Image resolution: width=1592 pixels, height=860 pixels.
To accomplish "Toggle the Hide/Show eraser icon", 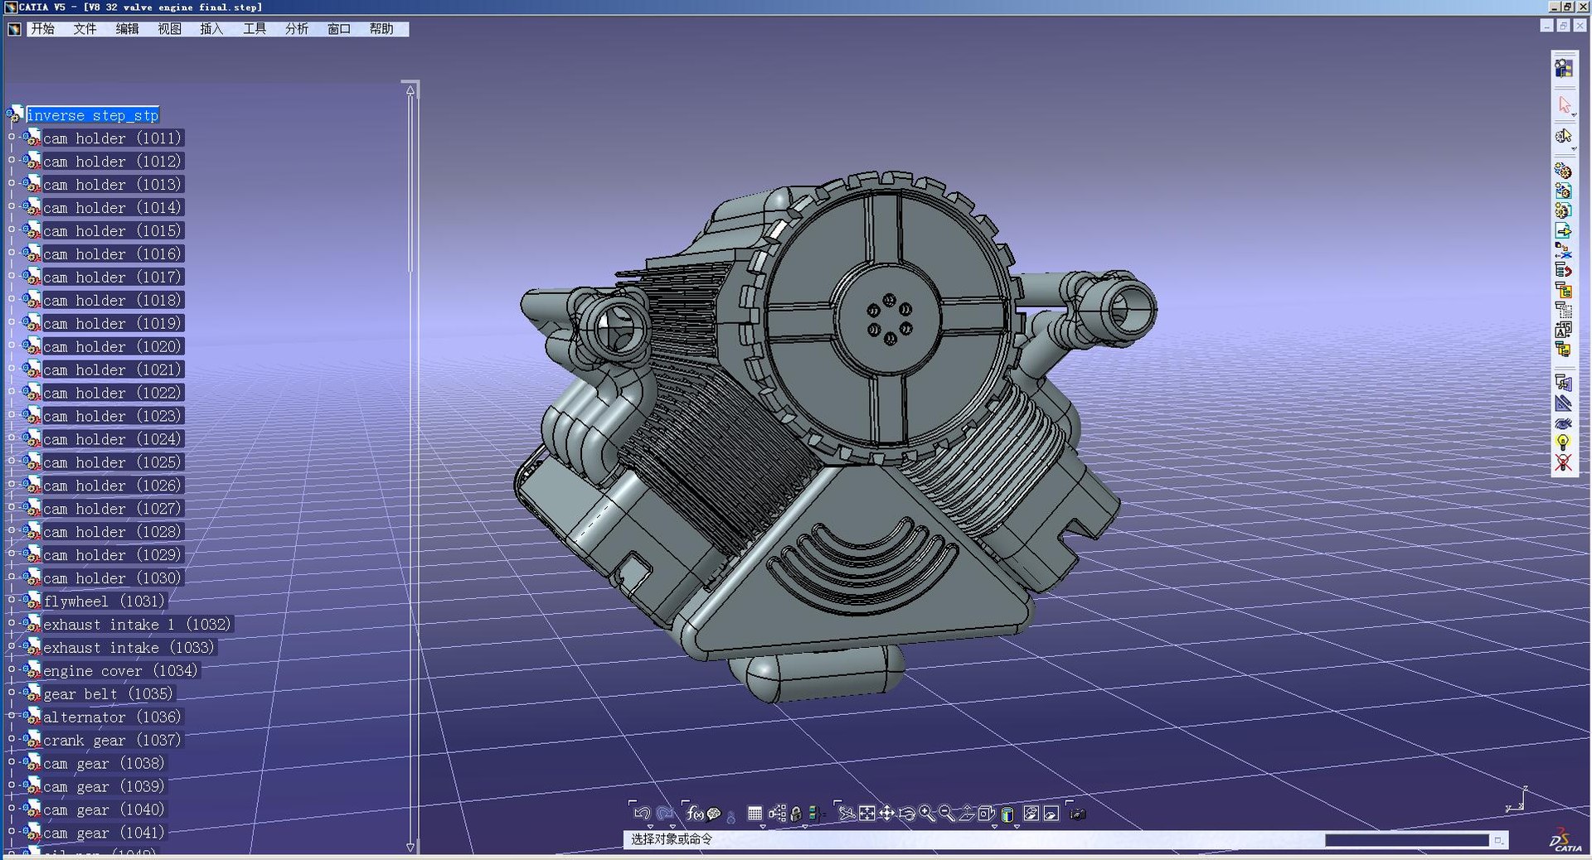I will pos(1031,814).
